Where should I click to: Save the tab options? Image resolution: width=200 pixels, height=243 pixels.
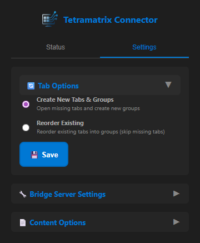click(44, 155)
